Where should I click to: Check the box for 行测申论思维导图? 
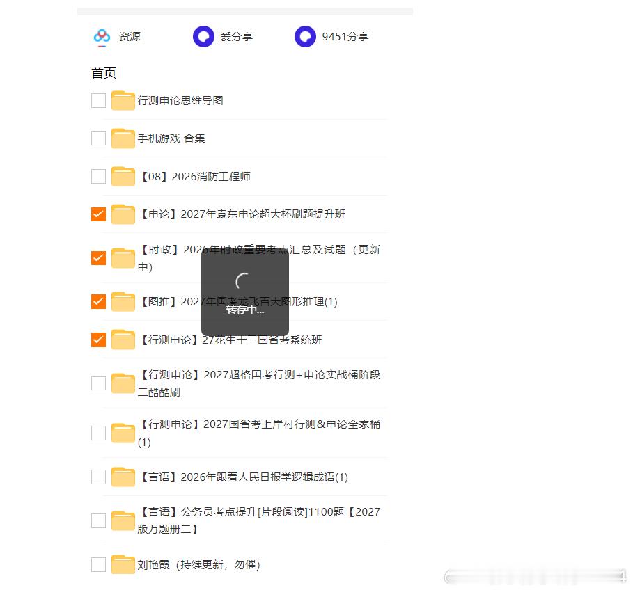(98, 100)
